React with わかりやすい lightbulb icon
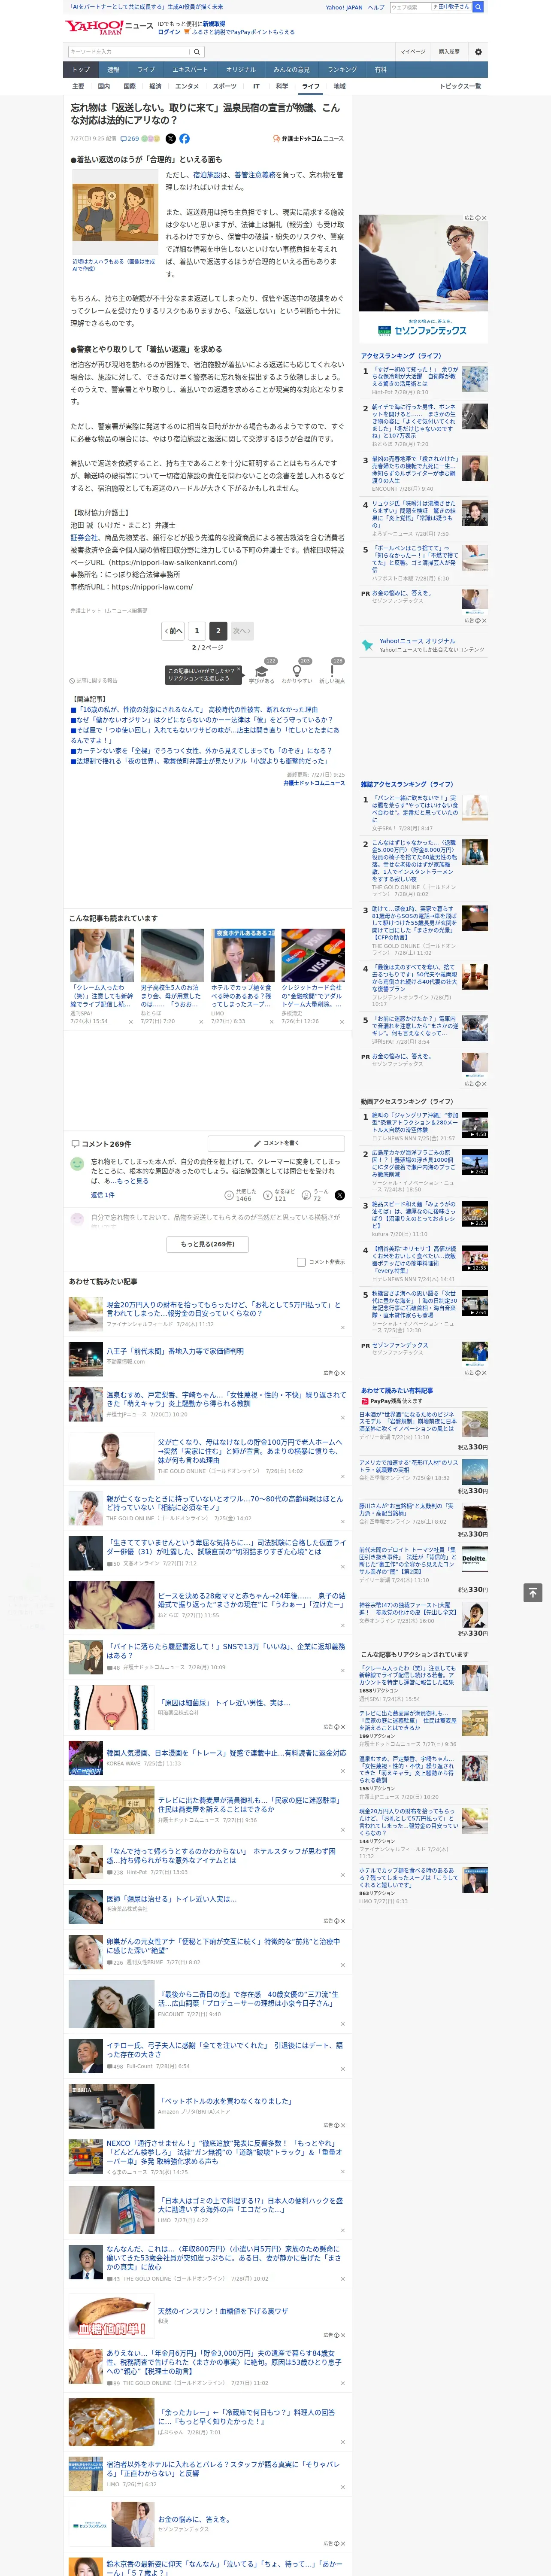This screenshot has height=2576, width=551. (296, 672)
